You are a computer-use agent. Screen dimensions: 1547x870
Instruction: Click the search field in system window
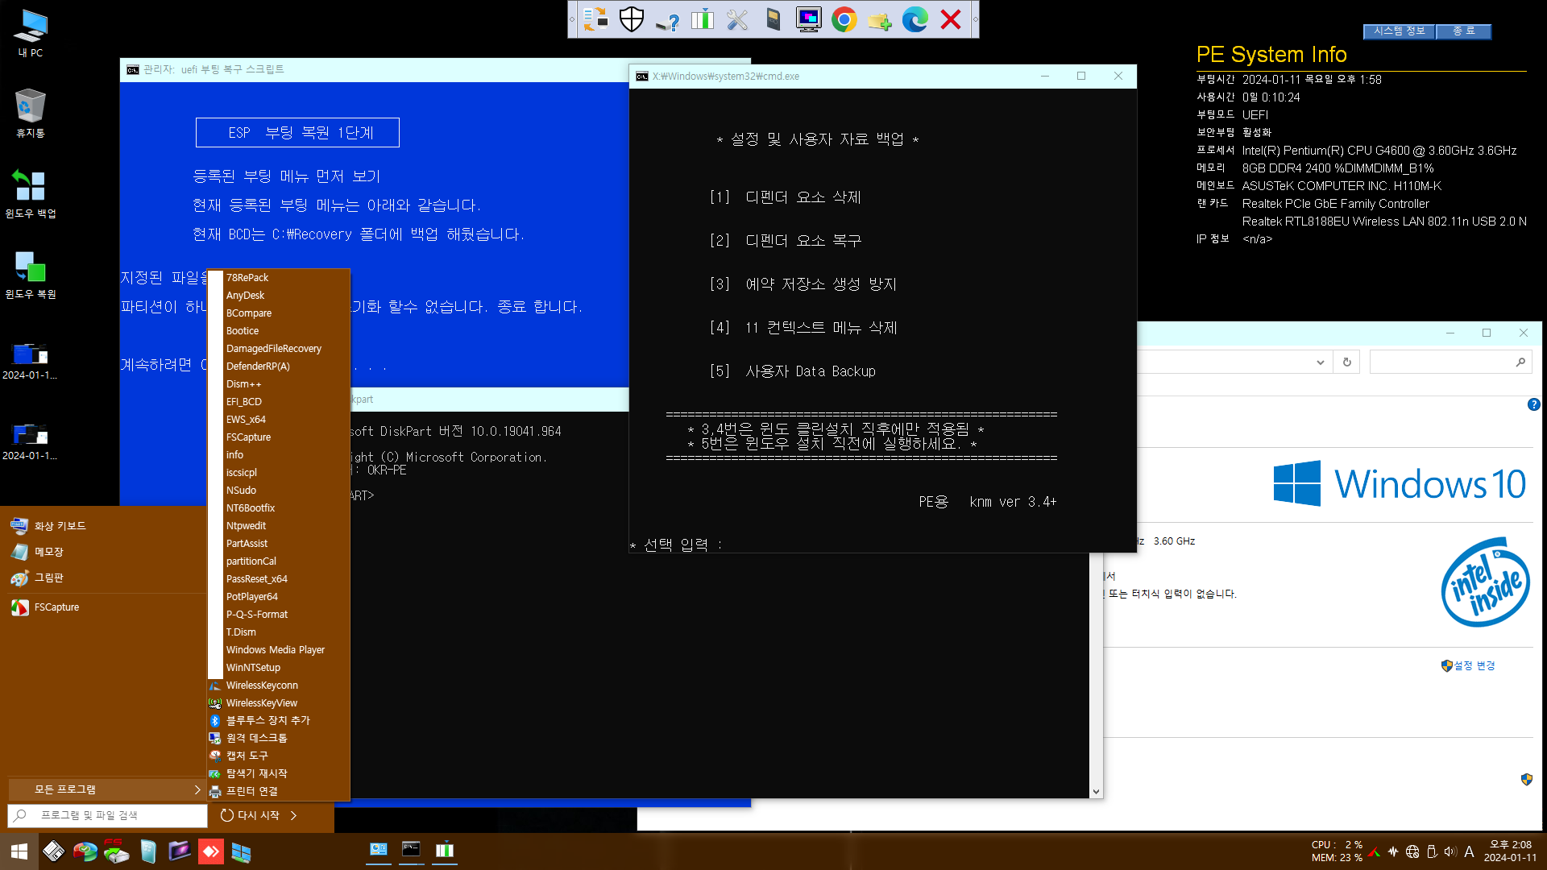click(x=1450, y=362)
